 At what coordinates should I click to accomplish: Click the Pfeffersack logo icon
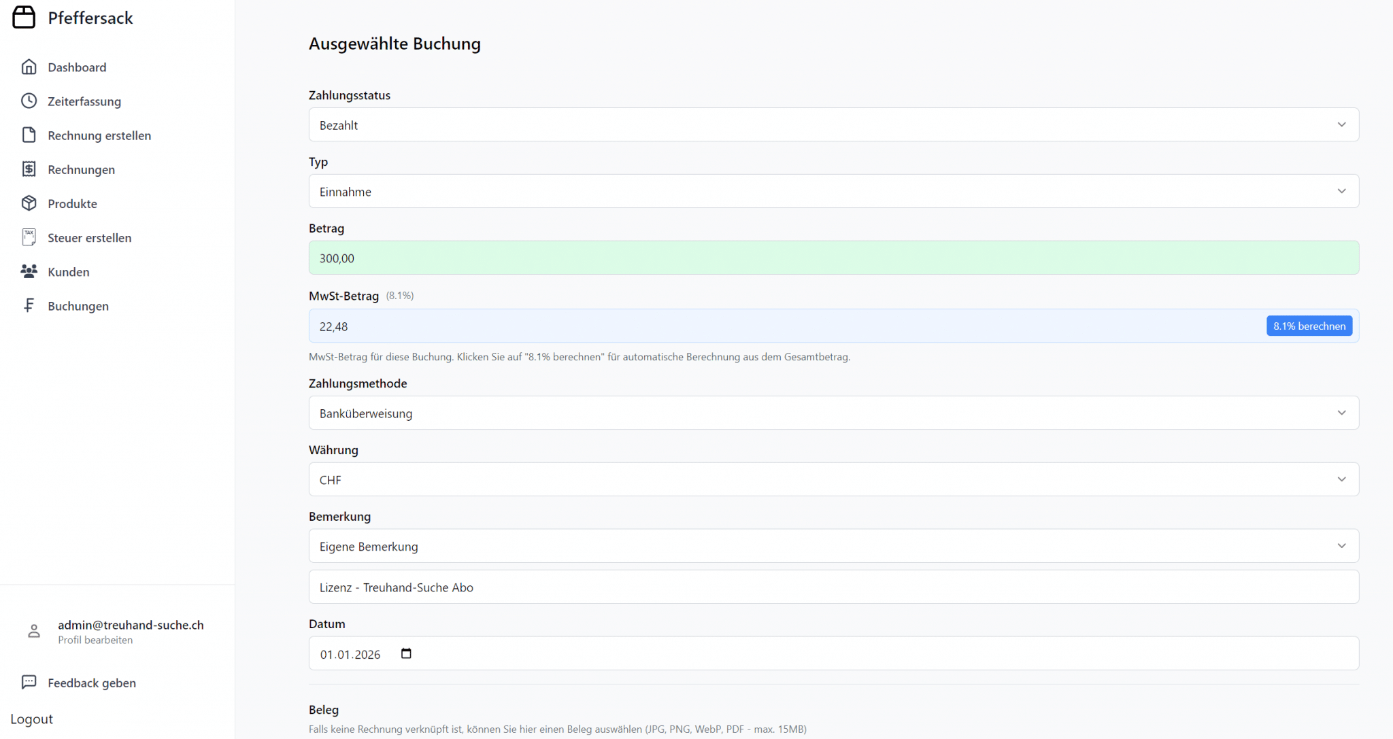coord(24,18)
